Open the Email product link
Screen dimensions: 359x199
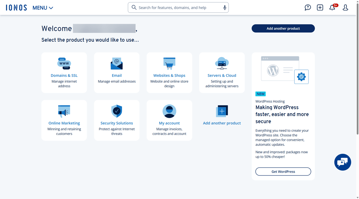click(117, 75)
